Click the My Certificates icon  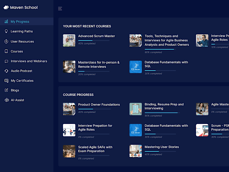point(6,81)
